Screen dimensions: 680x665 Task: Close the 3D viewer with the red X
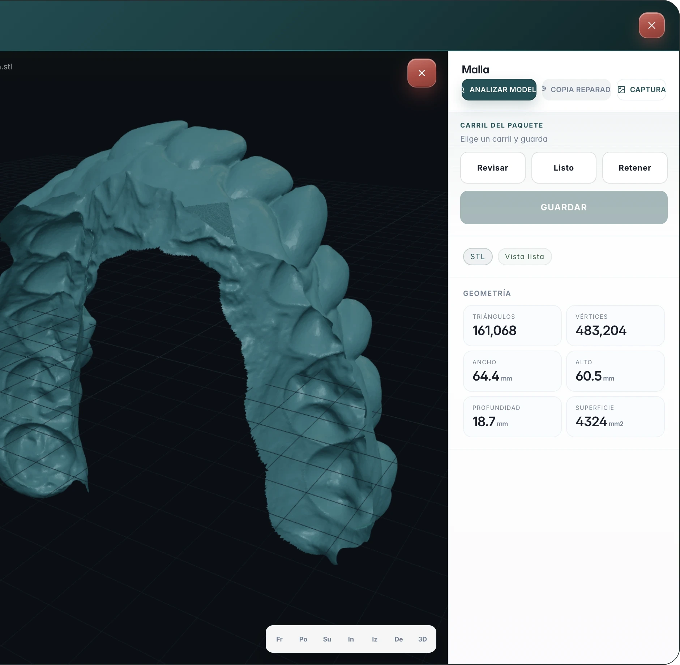(422, 73)
